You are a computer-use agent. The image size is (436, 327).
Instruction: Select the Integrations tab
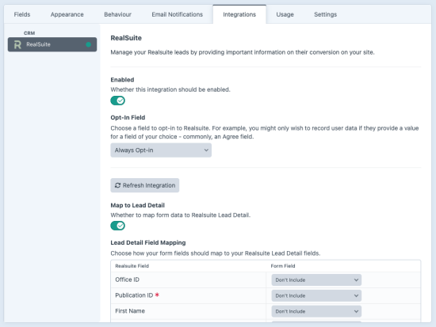(x=239, y=14)
